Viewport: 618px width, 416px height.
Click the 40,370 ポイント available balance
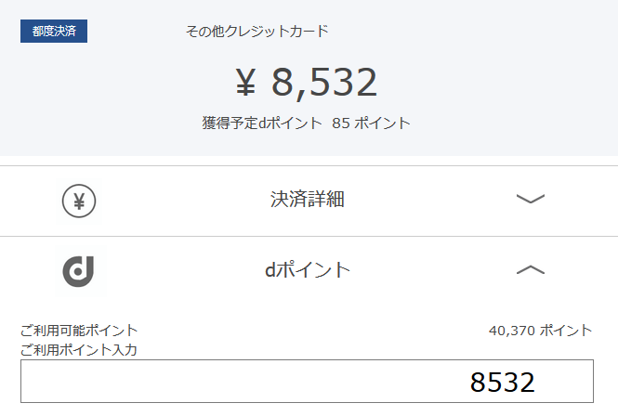point(540,331)
